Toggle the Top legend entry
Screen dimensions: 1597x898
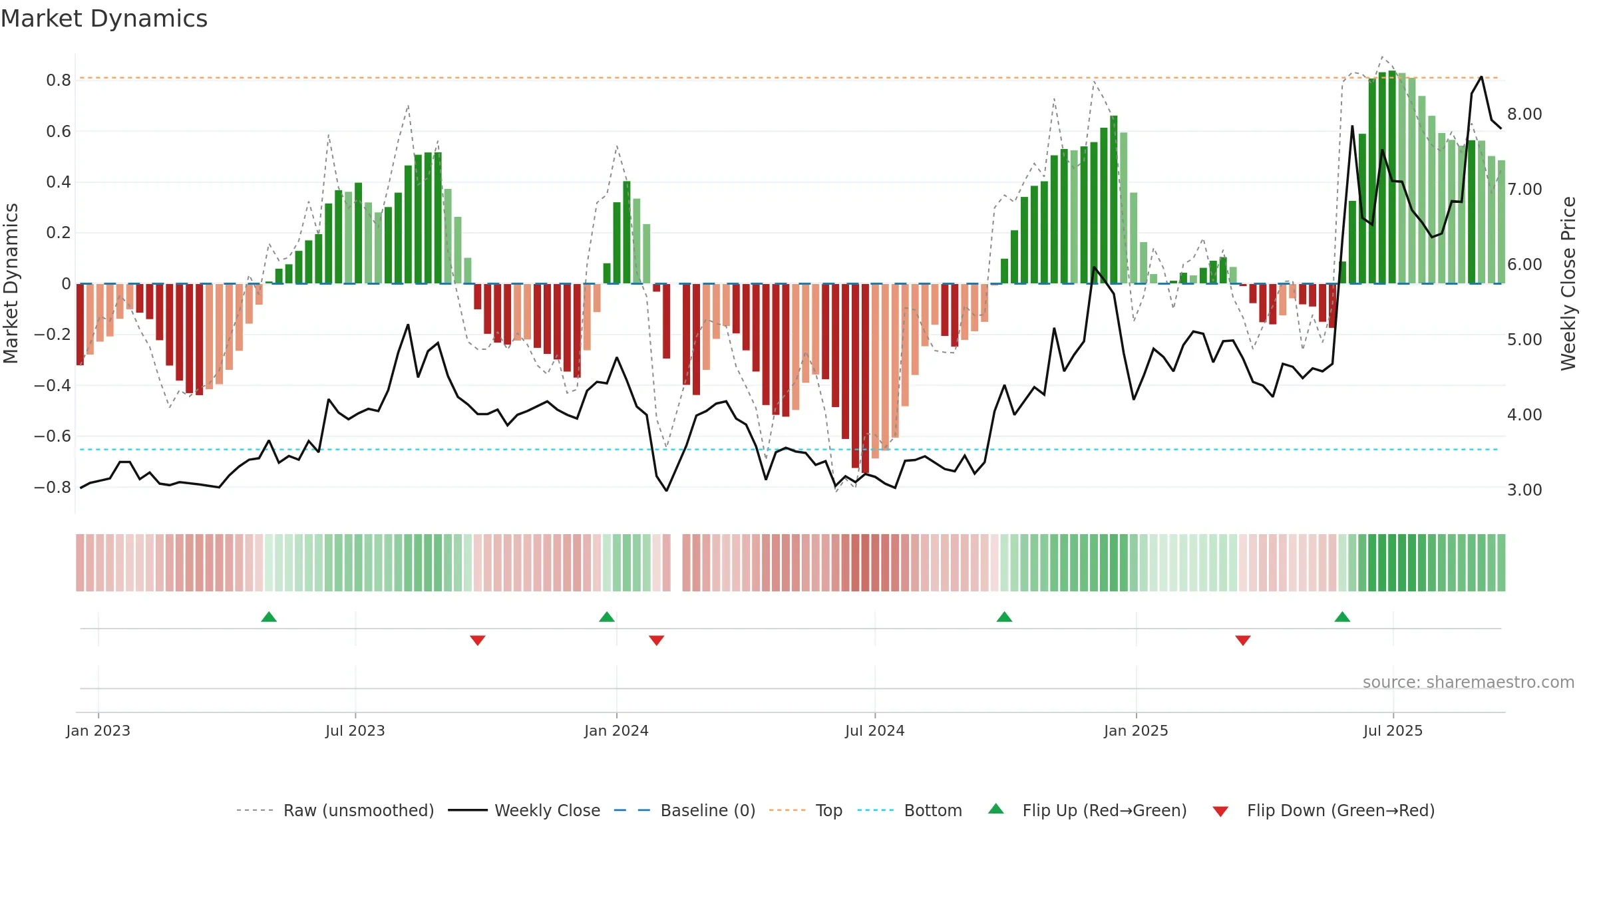[x=806, y=810]
